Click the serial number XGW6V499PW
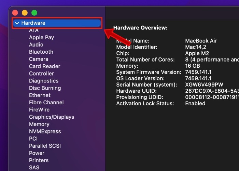The height and width of the screenshot is (171, 239). [x=204, y=84]
